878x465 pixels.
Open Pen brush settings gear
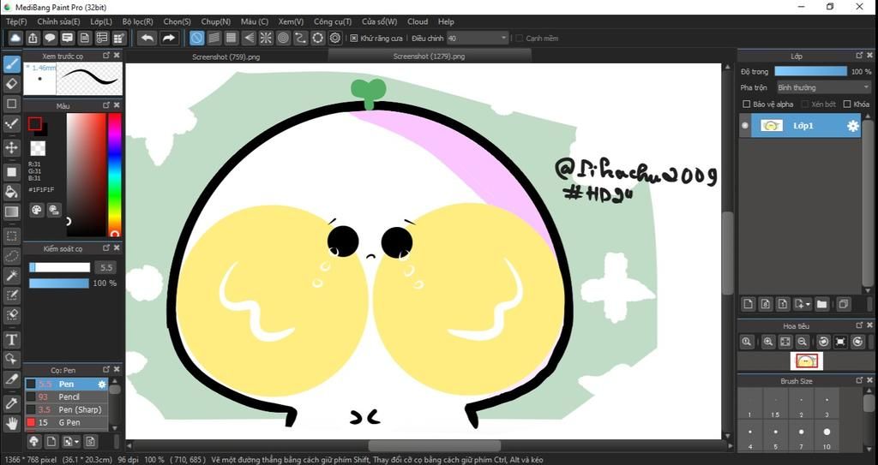click(101, 385)
